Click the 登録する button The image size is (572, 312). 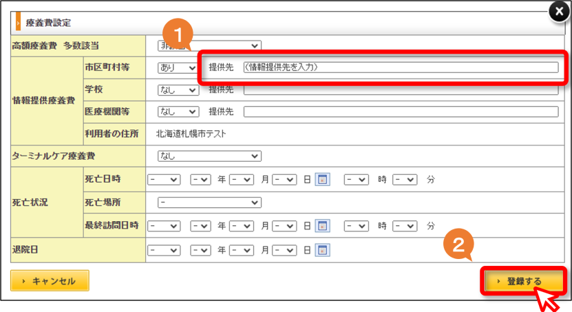(524, 281)
